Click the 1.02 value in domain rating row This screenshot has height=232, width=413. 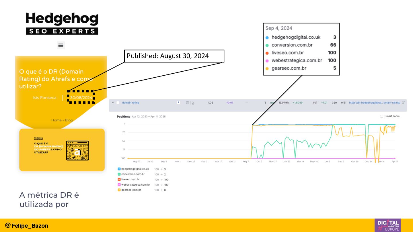[211, 103]
